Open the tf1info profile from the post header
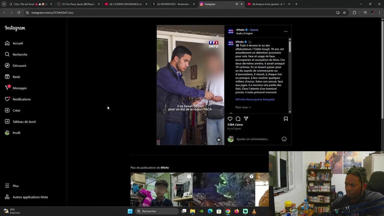The width and height of the screenshot is (384, 216). click(x=240, y=30)
